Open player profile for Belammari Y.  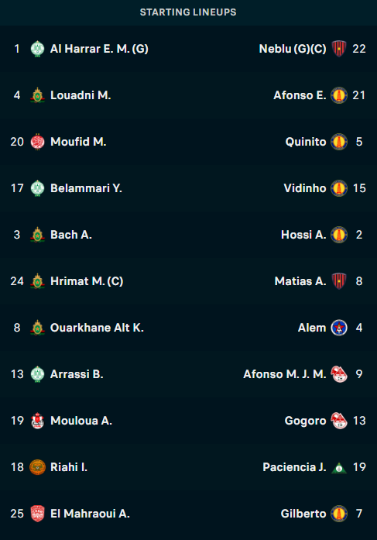[x=87, y=188]
